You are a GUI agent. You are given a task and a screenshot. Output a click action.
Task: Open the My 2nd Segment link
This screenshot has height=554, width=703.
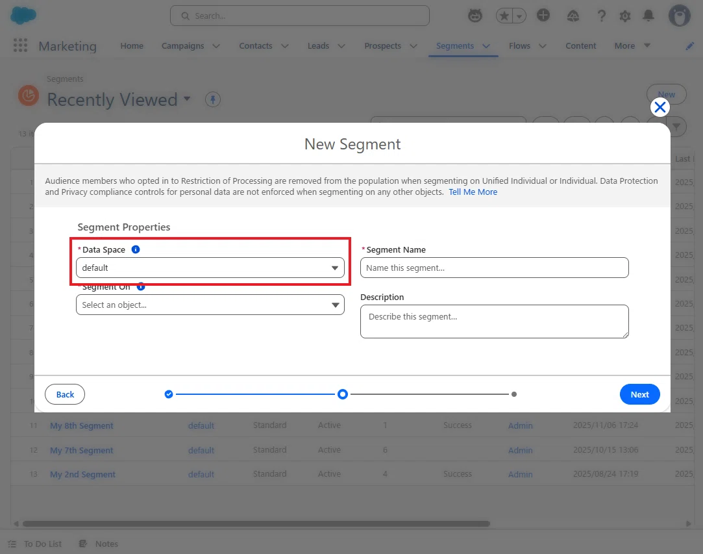[82, 474]
